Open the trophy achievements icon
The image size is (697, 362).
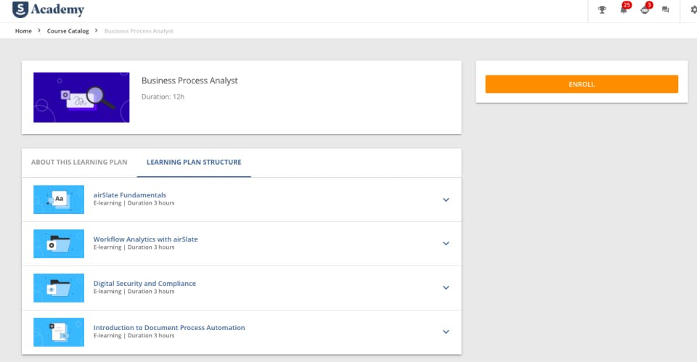click(602, 10)
